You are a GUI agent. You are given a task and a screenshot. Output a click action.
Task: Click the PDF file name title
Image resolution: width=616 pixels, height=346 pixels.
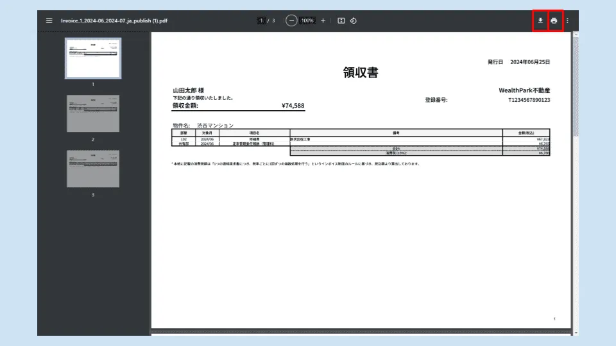[x=114, y=21]
